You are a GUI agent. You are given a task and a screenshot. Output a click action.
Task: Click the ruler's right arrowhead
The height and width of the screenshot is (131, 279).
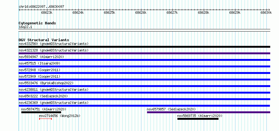point(269,10)
